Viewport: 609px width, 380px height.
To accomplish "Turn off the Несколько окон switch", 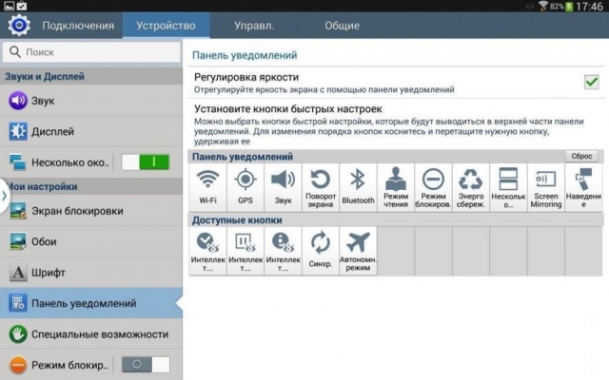I will [141, 162].
